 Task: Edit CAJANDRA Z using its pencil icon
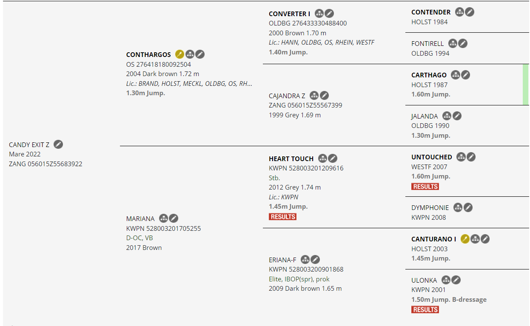pyautogui.click(x=324, y=96)
